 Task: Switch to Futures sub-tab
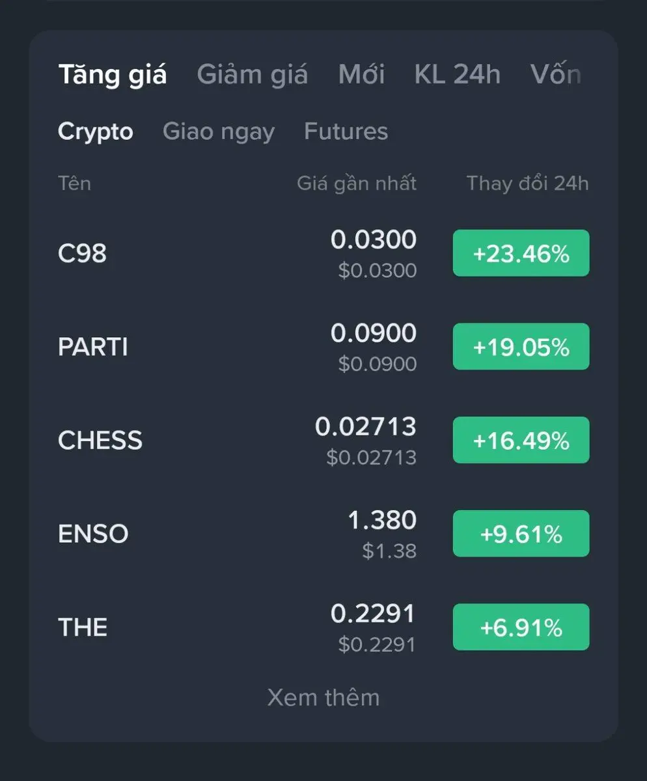coord(346,131)
